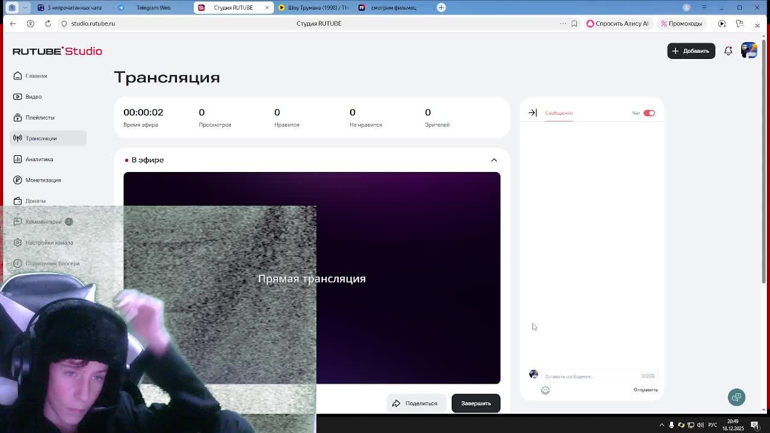Click the Добавить button
This screenshot has width=770, height=433.
coord(691,51)
